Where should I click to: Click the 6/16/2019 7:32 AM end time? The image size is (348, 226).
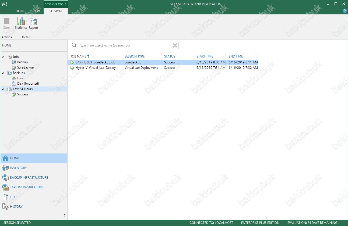coord(243,68)
